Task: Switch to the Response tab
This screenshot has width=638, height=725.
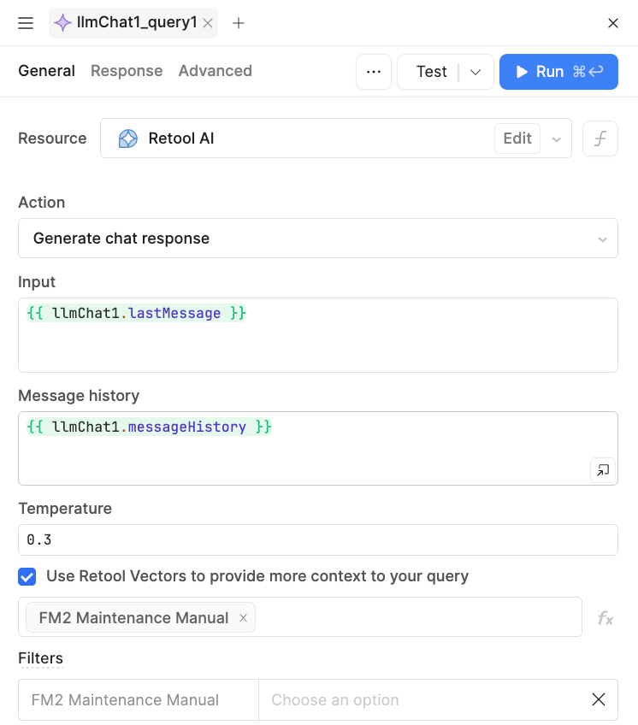Action: pos(127,71)
